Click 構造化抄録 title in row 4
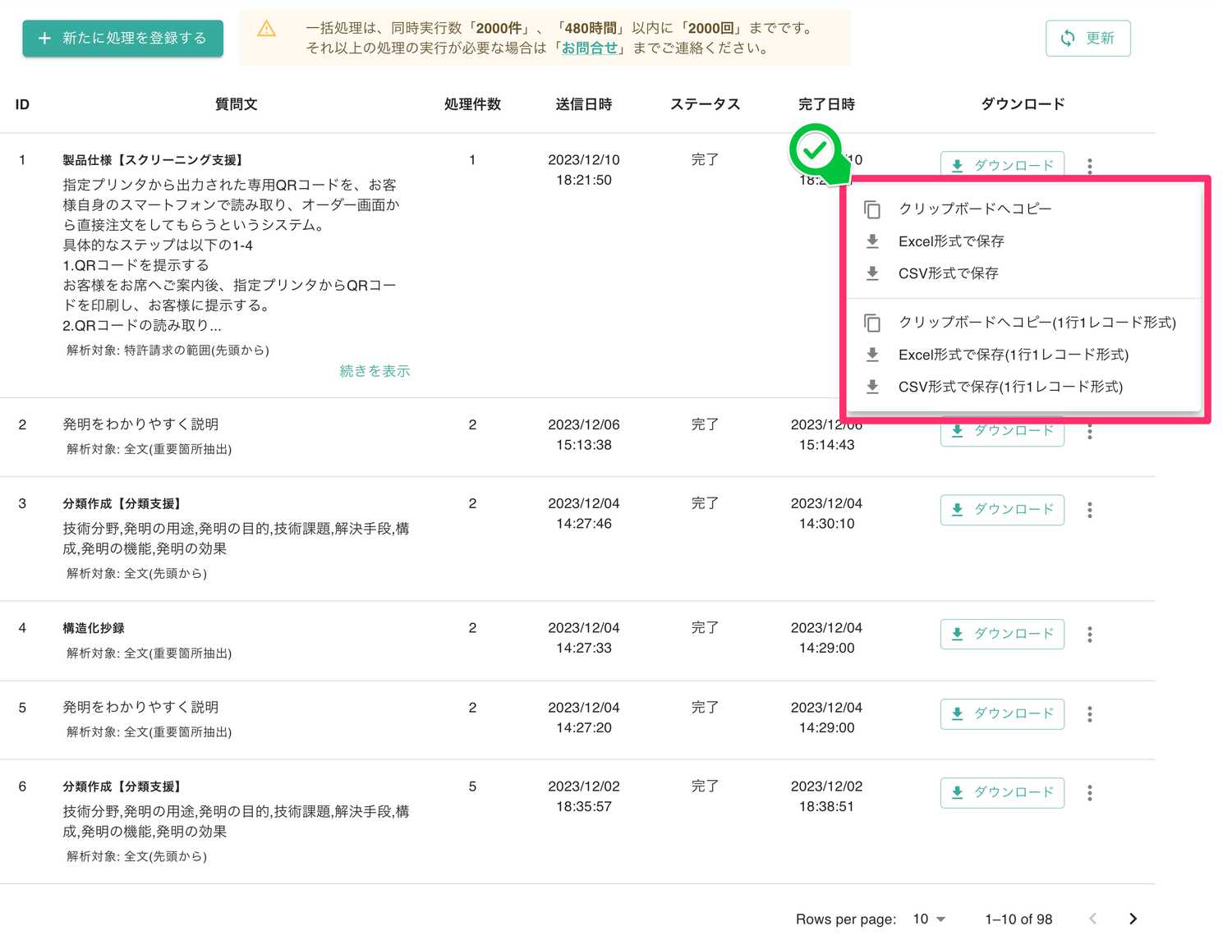Image resolution: width=1232 pixels, height=940 pixels. [94, 628]
